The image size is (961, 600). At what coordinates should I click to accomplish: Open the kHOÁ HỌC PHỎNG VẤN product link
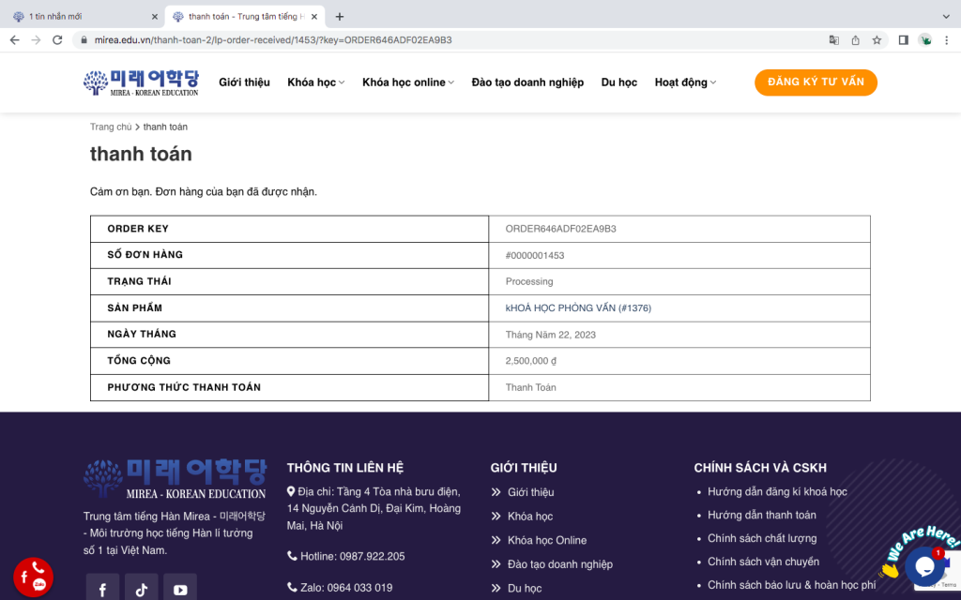578,308
